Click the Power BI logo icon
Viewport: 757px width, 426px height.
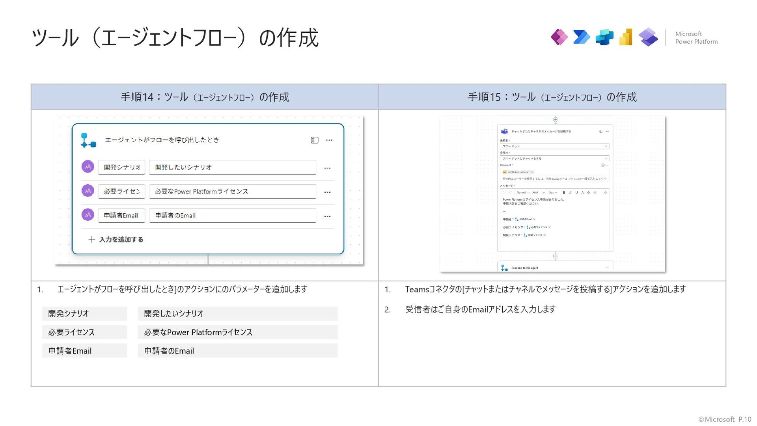(x=626, y=37)
